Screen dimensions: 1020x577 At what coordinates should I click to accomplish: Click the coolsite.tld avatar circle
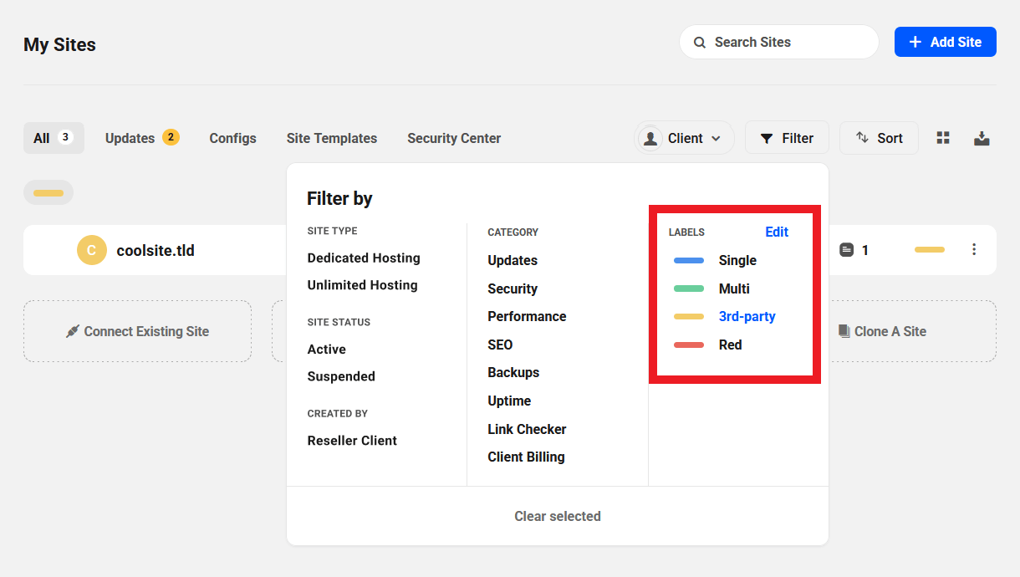92,250
